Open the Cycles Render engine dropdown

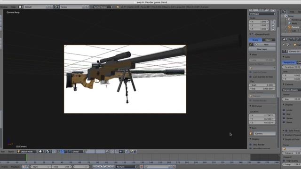coord(103,7)
